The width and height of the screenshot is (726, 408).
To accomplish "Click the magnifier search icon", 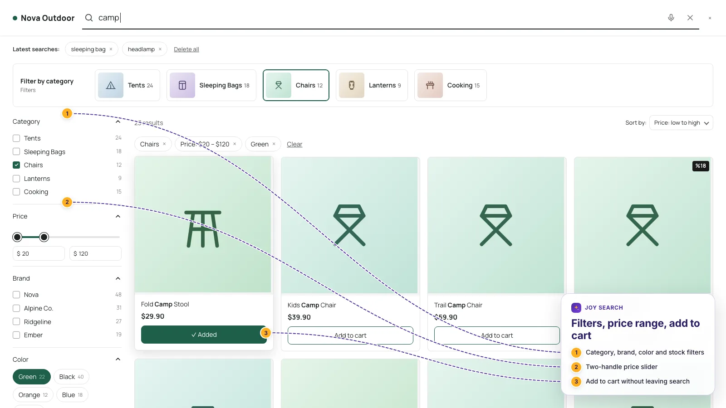I will (x=89, y=18).
